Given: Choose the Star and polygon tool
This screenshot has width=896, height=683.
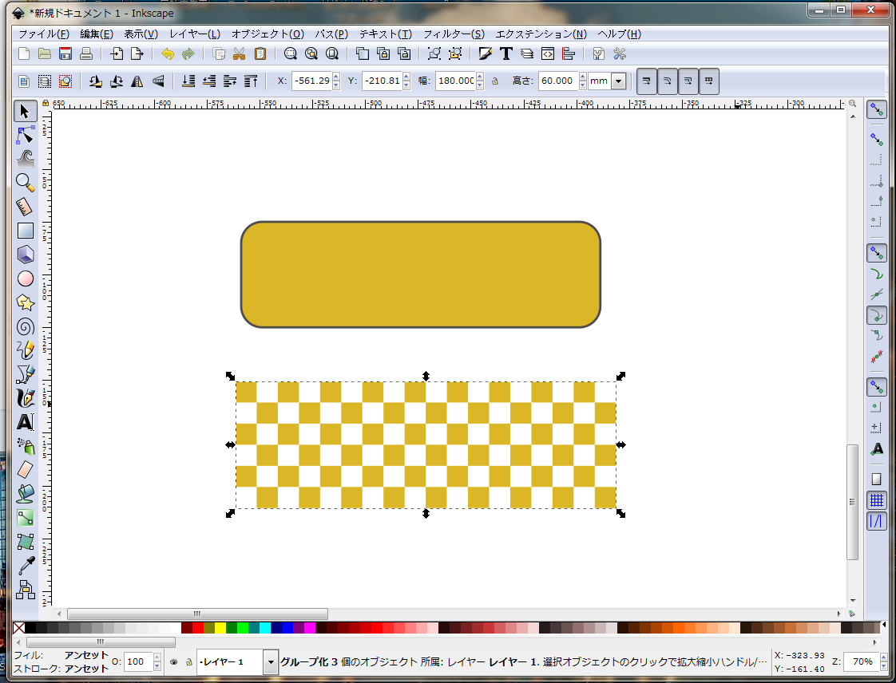Looking at the screenshot, I should tap(26, 302).
